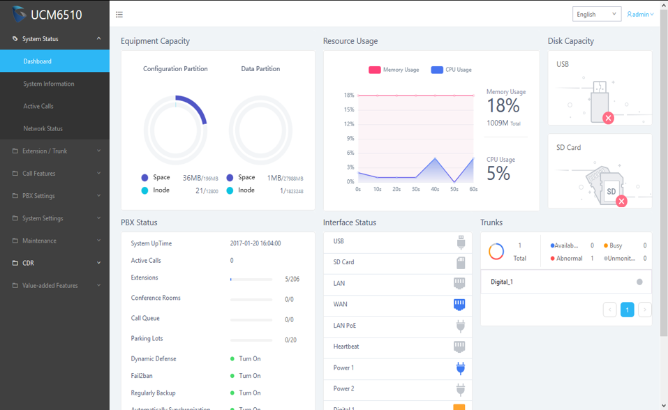
Task: Open the English language dropdown
Action: [596, 14]
